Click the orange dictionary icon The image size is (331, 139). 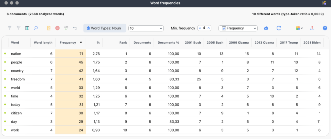[49, 28]
